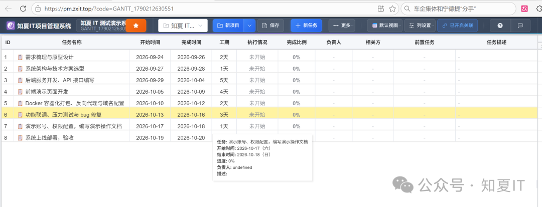Screen dimensions: 542x207
Task: Click task icon for 功能联调、压力测试 row
Action: tap(20, 115)
